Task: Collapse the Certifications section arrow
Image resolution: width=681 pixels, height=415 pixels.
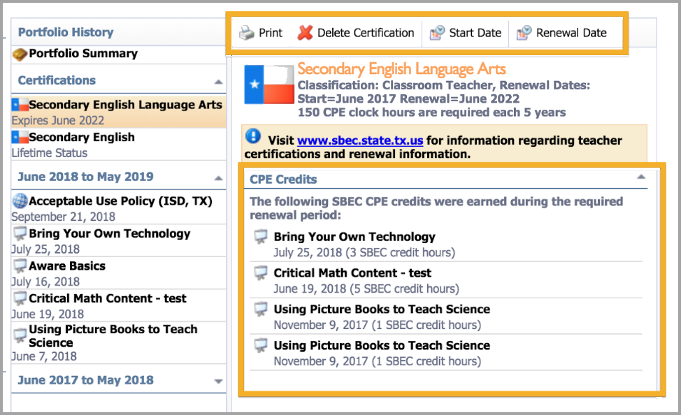Action: [x=218, y=82]
